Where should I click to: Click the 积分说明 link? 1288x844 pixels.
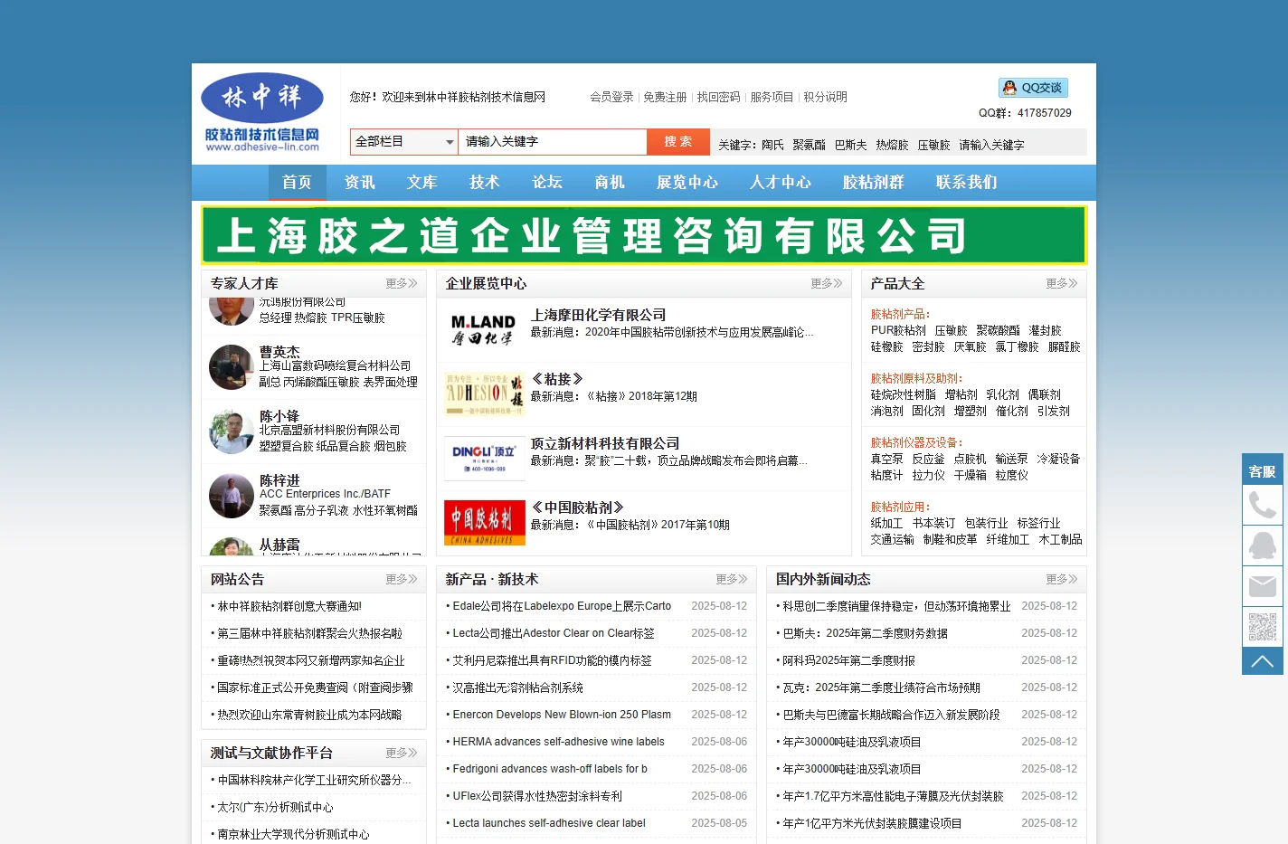(825, 97)
